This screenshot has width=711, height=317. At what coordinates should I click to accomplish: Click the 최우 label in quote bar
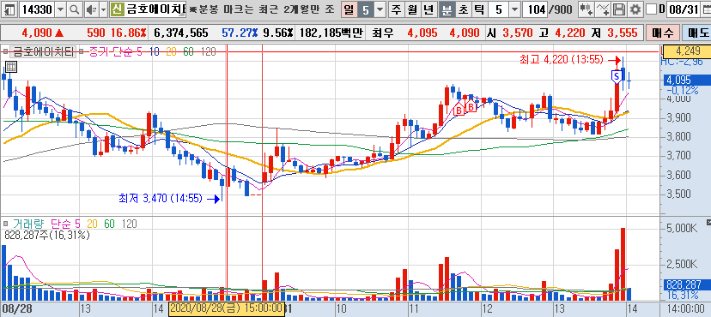click(383, 33)
